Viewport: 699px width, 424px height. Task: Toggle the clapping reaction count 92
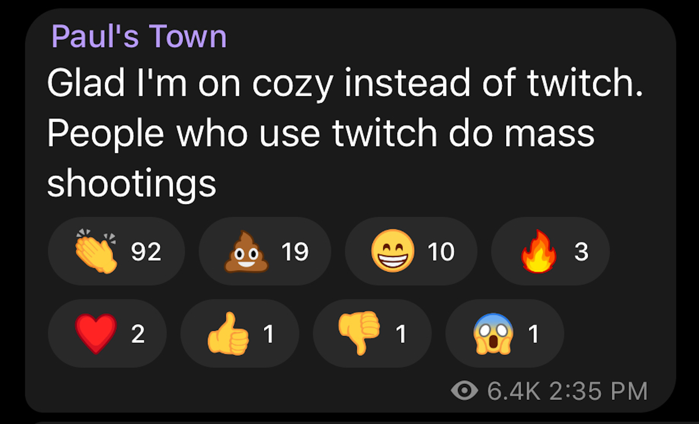pyautogui.click(x=146, y=252)
